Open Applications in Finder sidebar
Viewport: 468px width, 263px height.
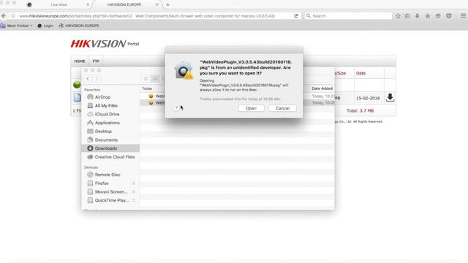pyautogui.click(x=107, y=123)
